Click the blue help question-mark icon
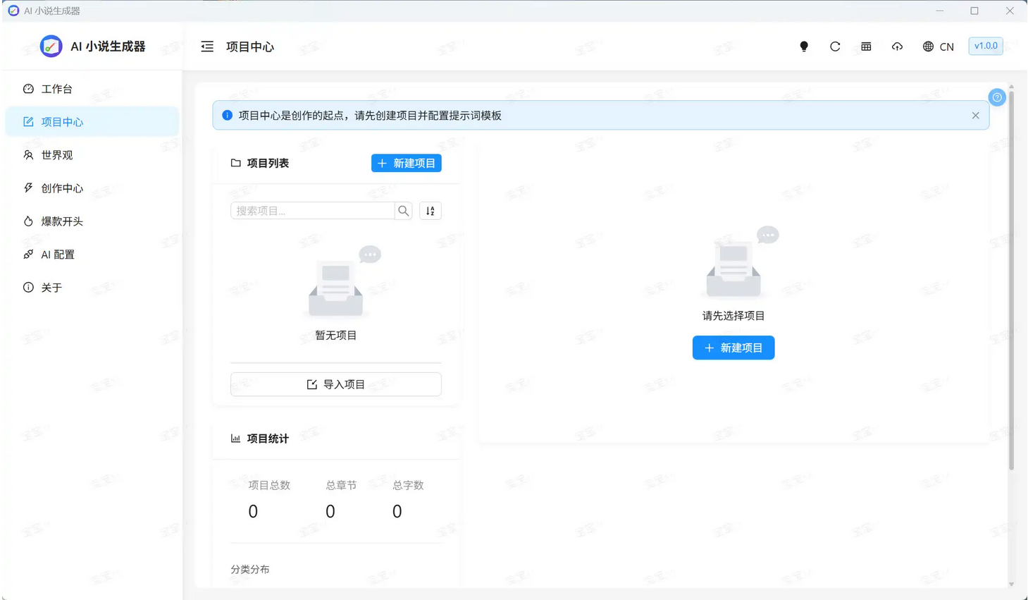1028x600 pixels. (x=997, y=97)
